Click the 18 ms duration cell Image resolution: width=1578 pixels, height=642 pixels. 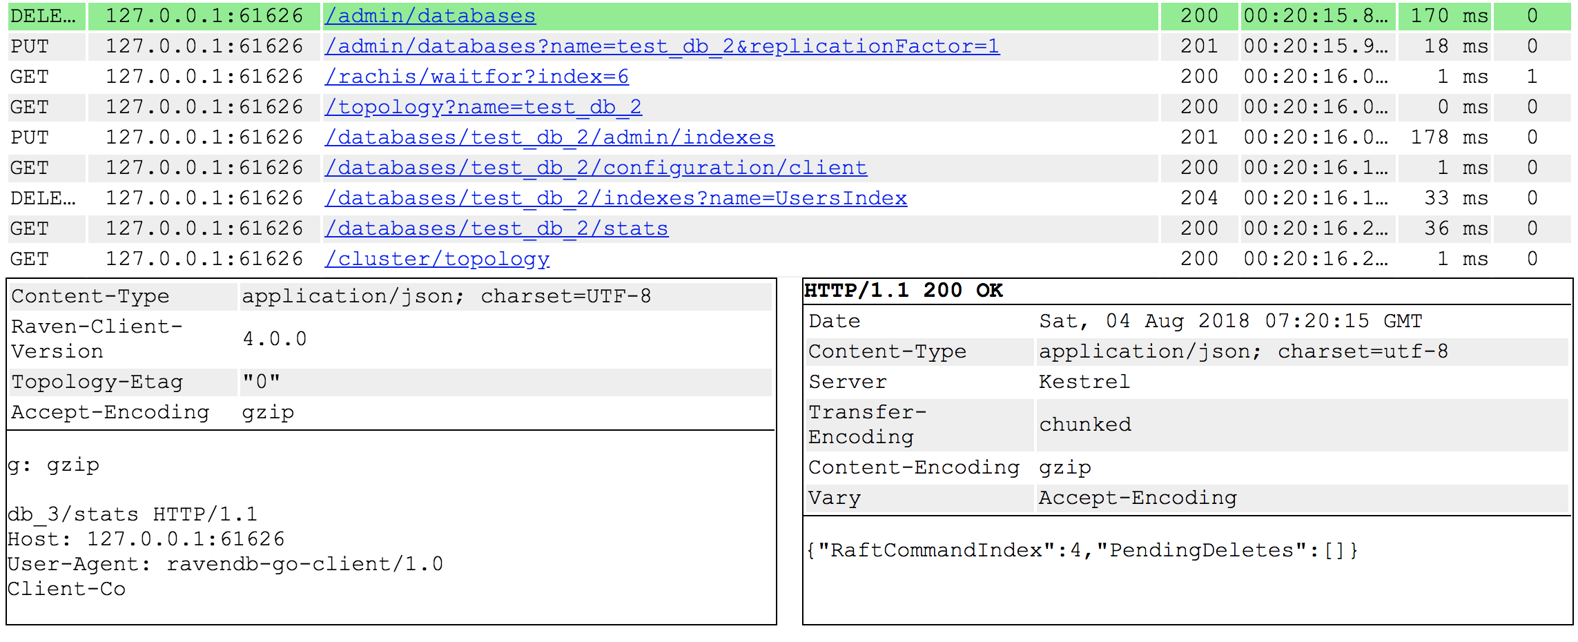tap(1445, 46)
